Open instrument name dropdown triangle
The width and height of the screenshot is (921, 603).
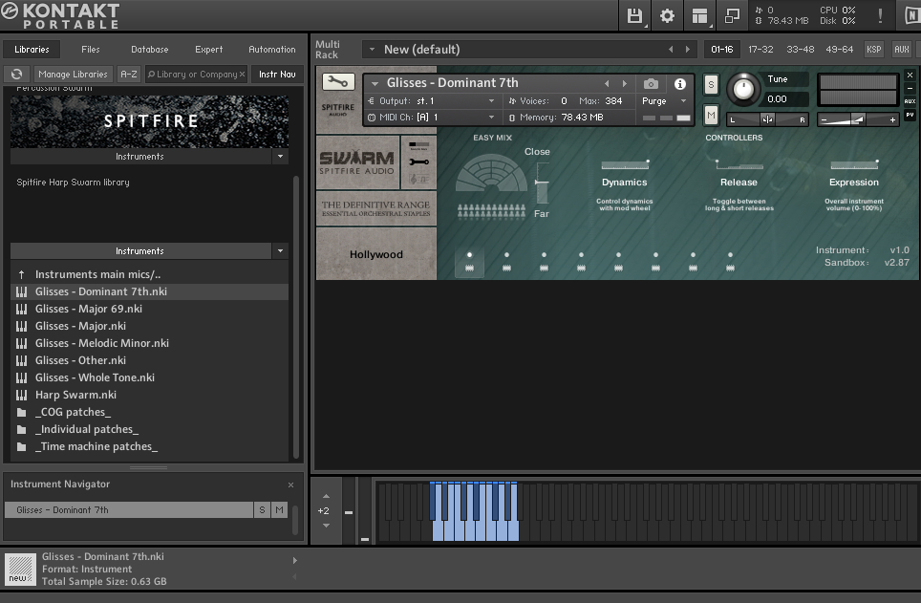point(375,83)
